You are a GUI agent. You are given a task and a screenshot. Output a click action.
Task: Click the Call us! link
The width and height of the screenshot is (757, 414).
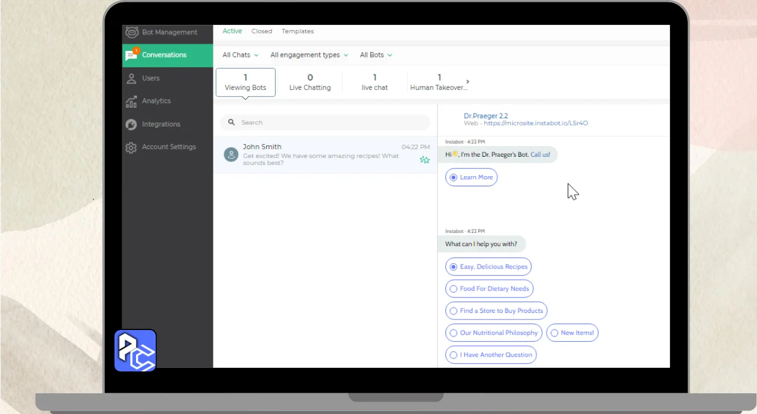tap(540, 154)
